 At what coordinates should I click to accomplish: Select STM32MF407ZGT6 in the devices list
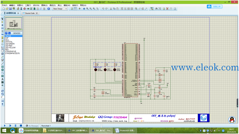(14, 53)
